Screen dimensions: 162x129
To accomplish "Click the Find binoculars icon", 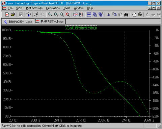I will coord(126,14).
